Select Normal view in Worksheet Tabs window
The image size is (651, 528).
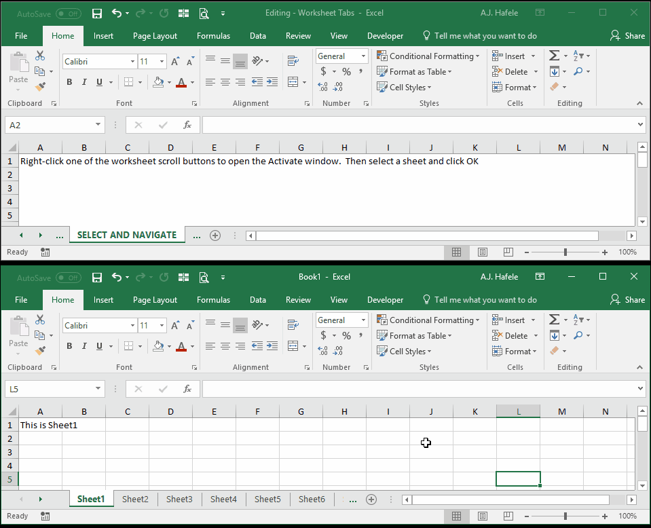(x=456, y=252)
